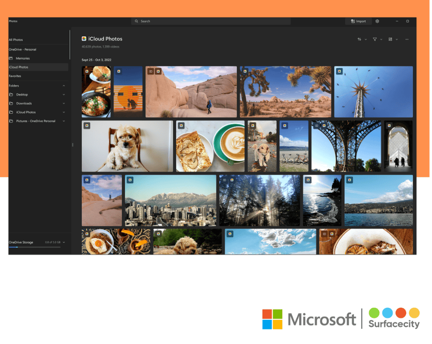Click the Search box

tap(211, 21)
